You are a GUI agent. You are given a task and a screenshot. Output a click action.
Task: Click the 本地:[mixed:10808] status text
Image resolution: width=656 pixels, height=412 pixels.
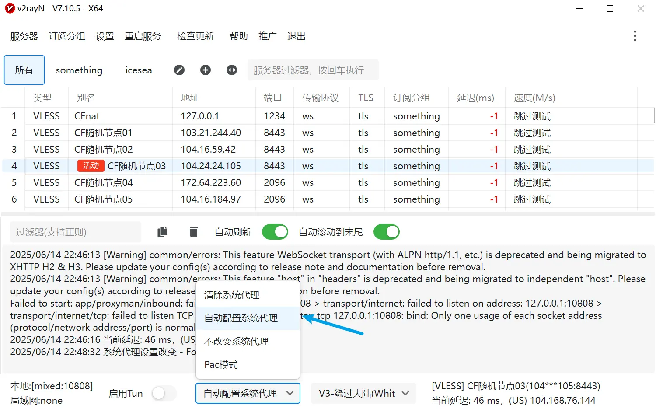tap(52, 386)
